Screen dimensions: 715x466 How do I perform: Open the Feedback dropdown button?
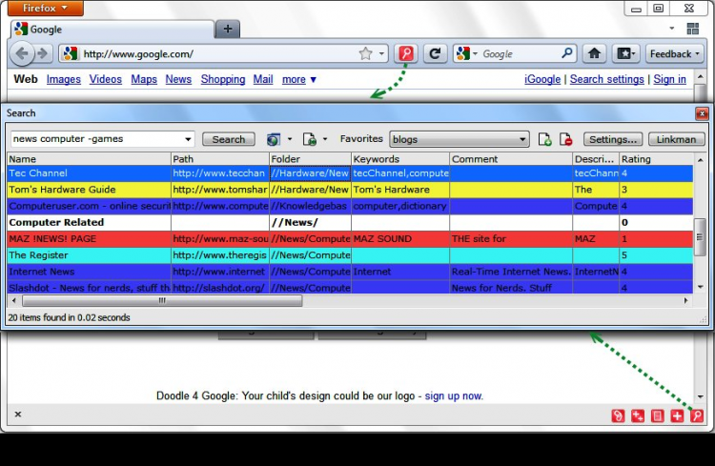click(x=674, y=53)
